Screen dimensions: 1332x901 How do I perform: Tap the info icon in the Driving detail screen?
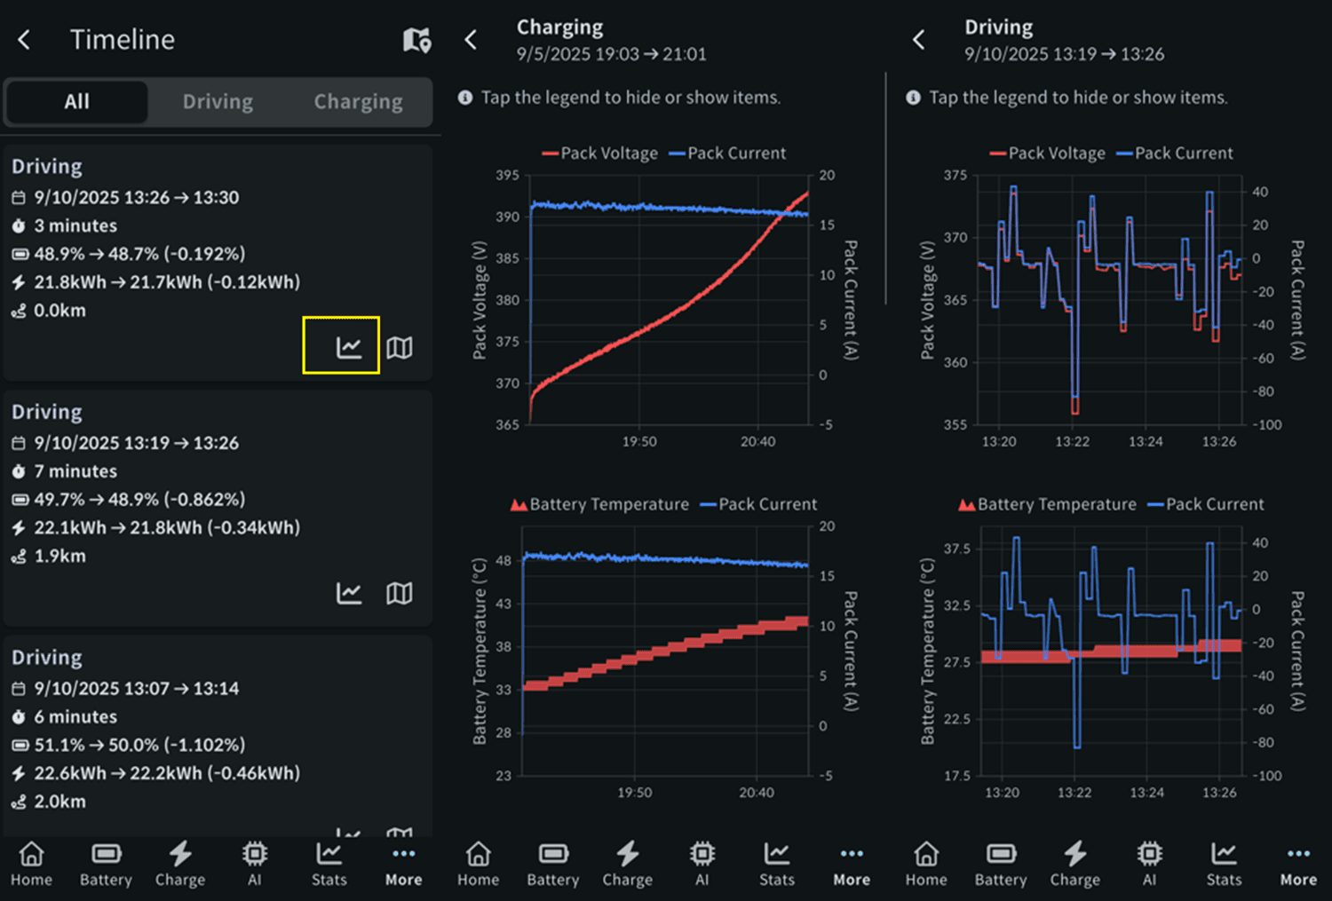[913, 98]
